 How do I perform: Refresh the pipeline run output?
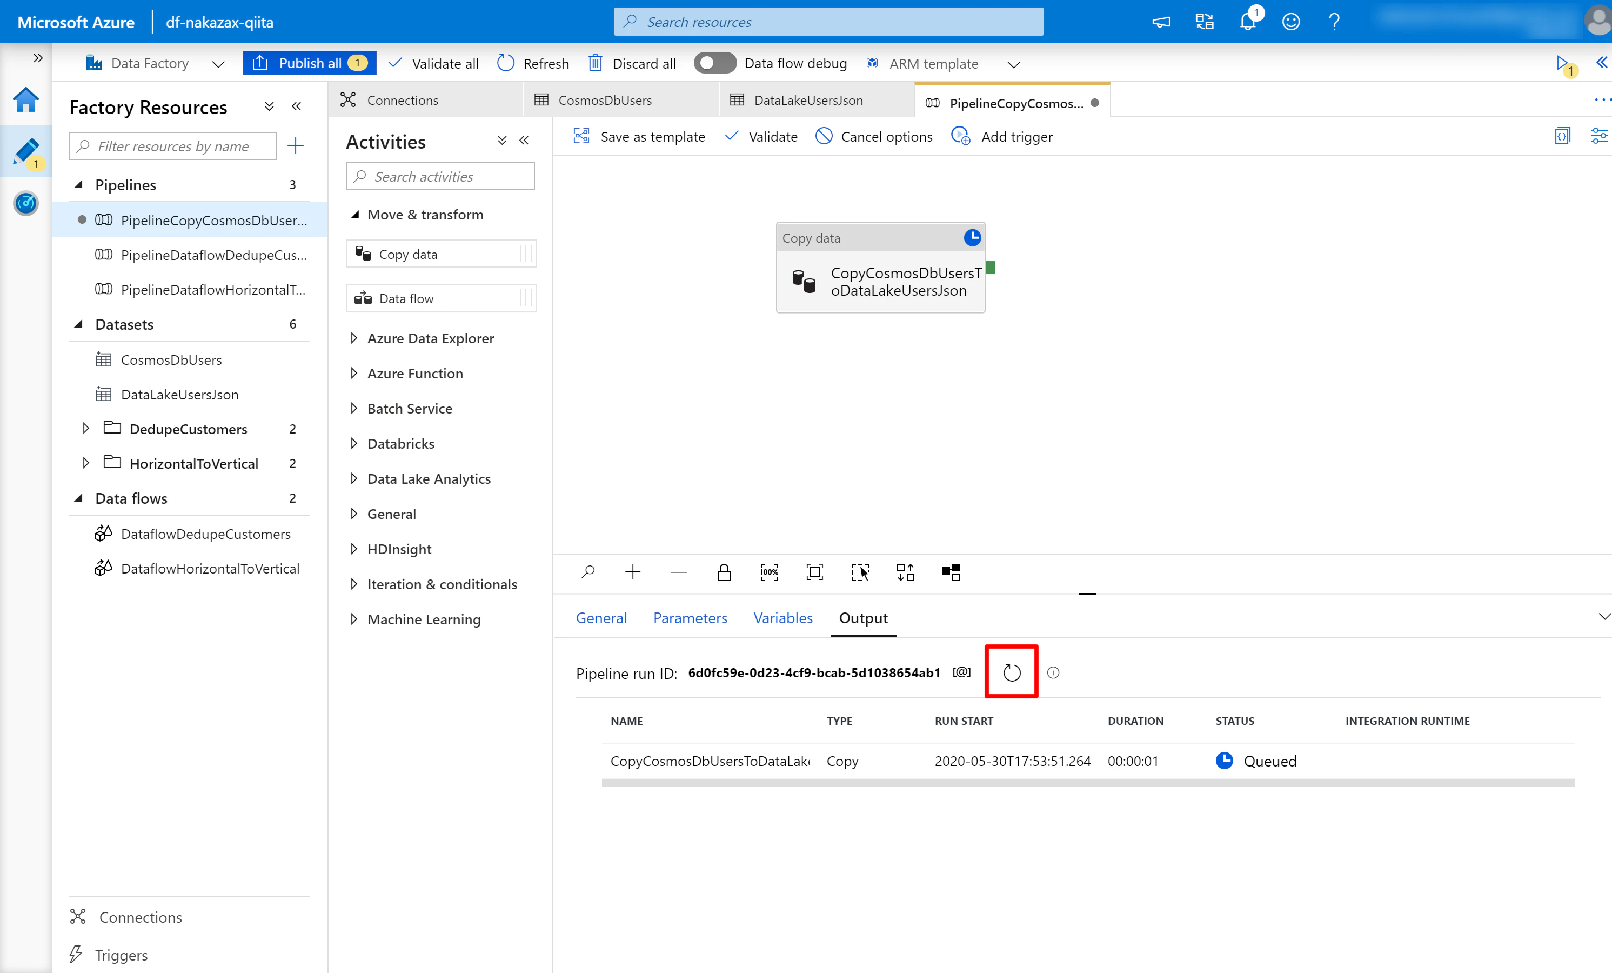[1012, 672]
